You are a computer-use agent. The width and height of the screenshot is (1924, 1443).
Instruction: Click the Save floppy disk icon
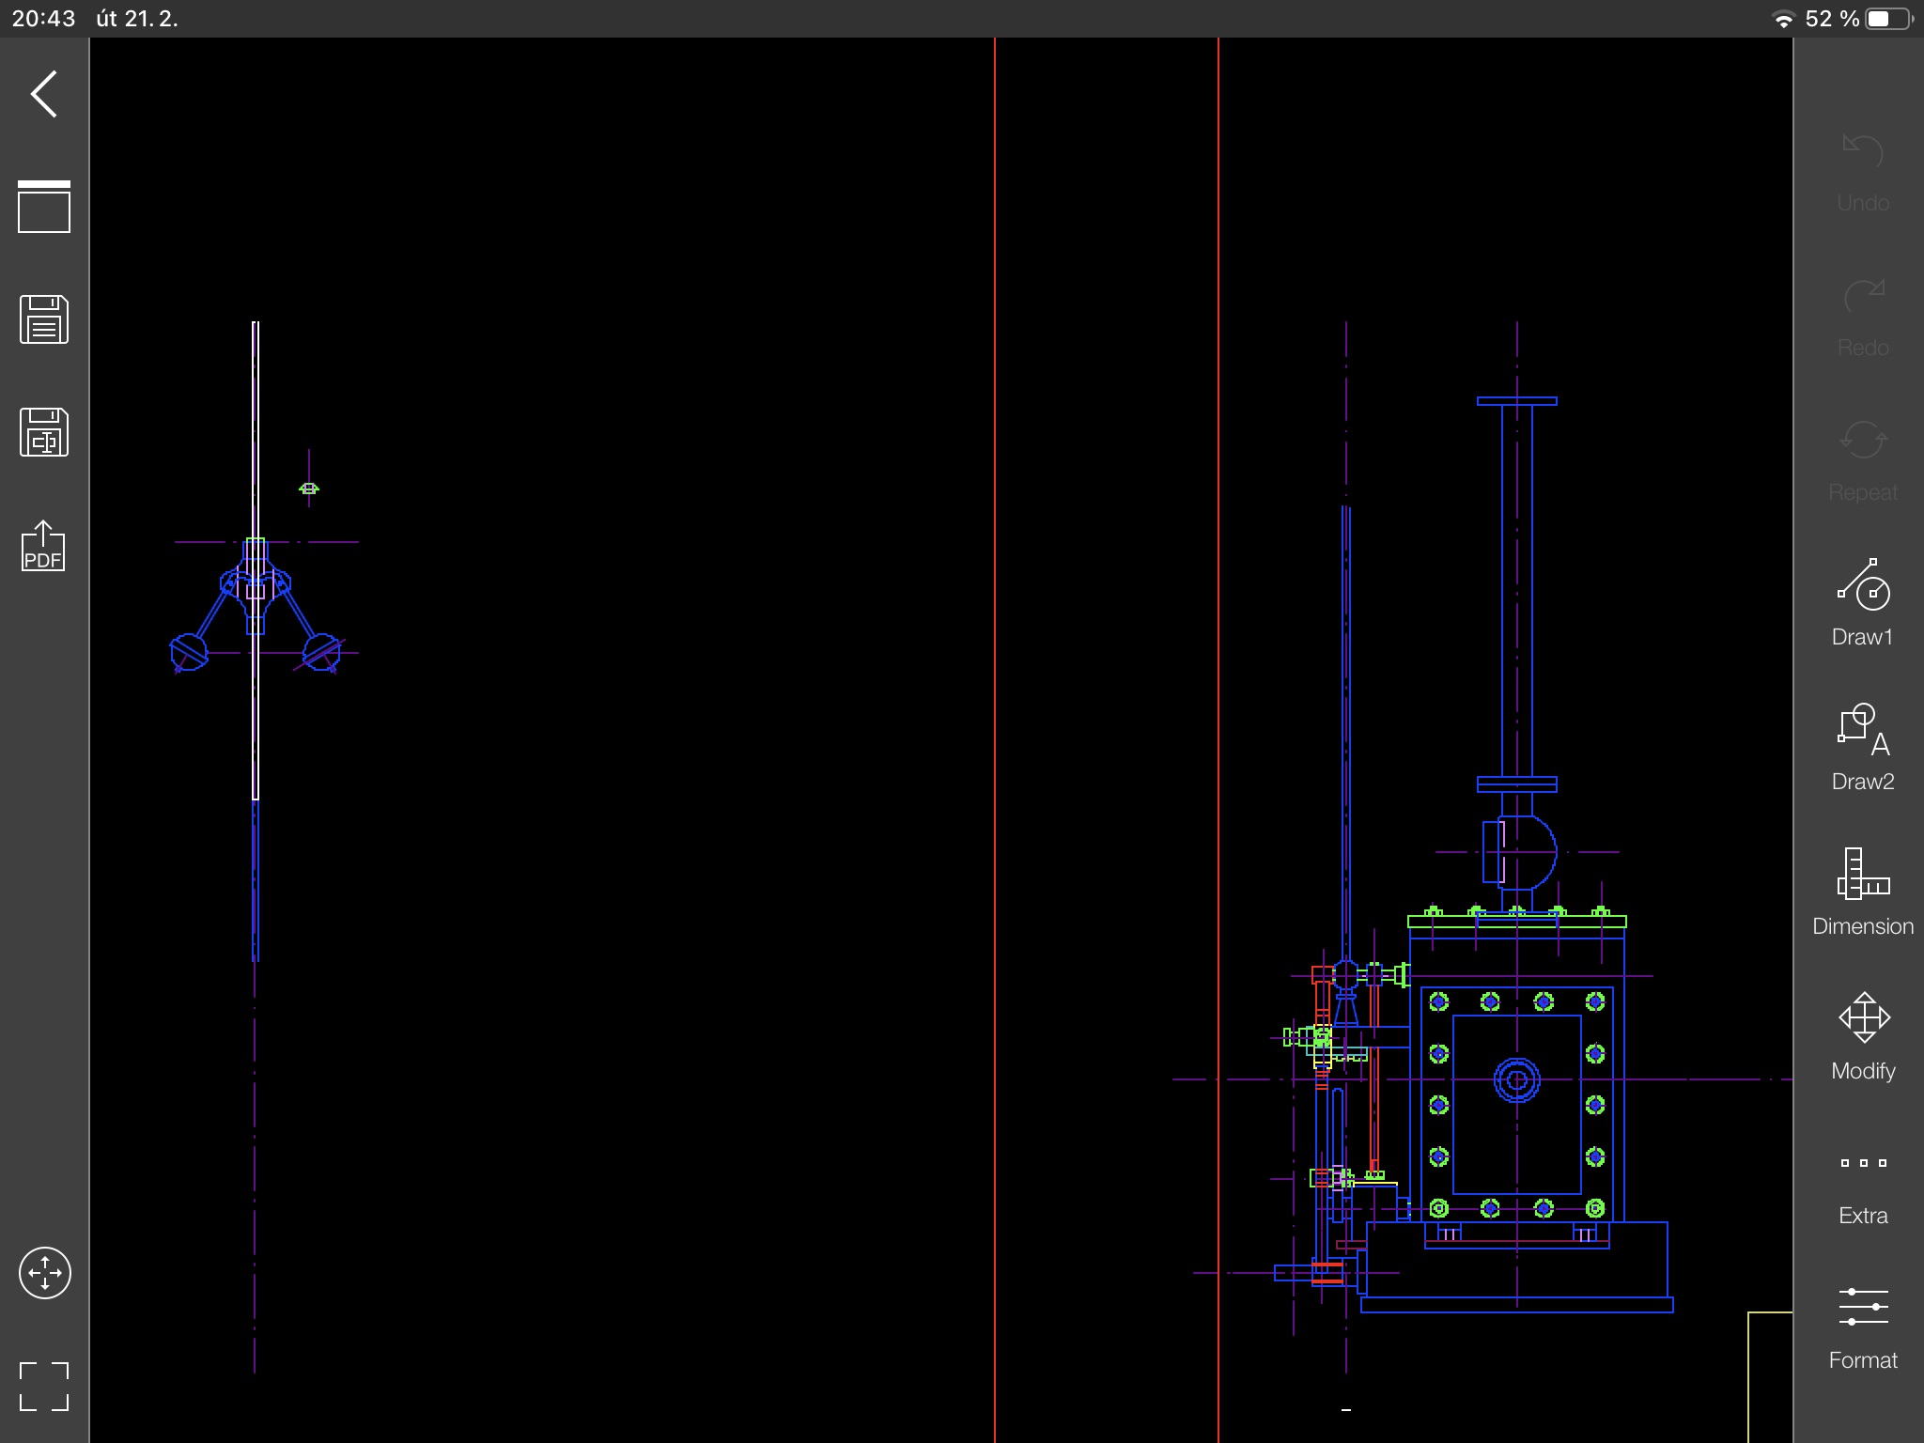click(44, 319)
